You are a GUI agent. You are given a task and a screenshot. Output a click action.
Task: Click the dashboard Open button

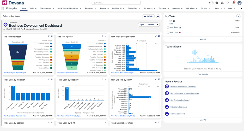pos(142,25)
